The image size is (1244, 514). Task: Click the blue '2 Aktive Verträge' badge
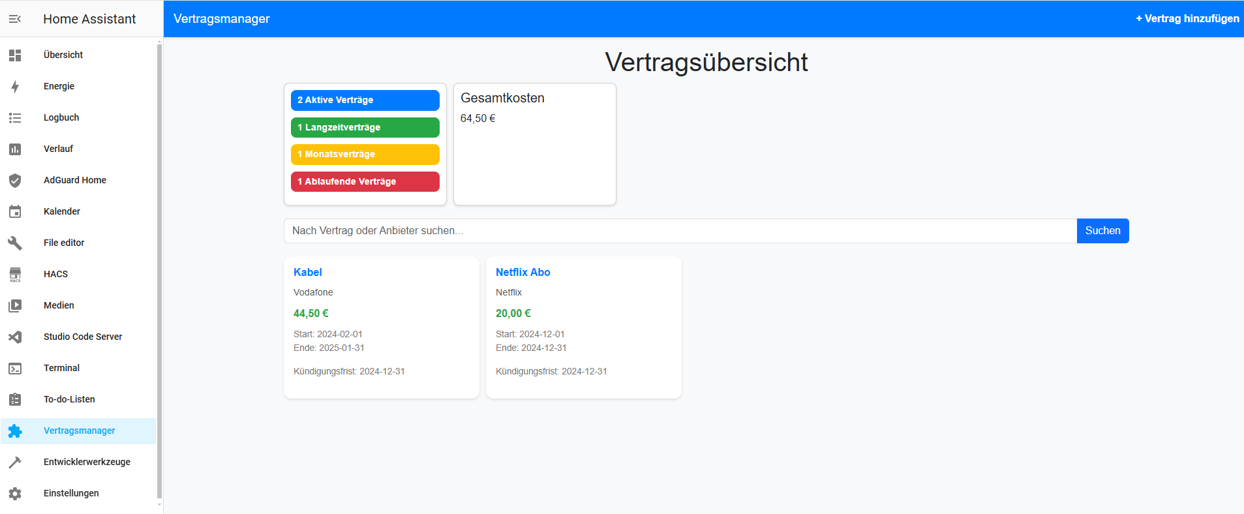365,100
